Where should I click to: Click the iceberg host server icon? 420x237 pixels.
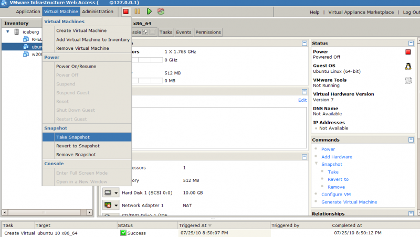click(x=16, y=32)
